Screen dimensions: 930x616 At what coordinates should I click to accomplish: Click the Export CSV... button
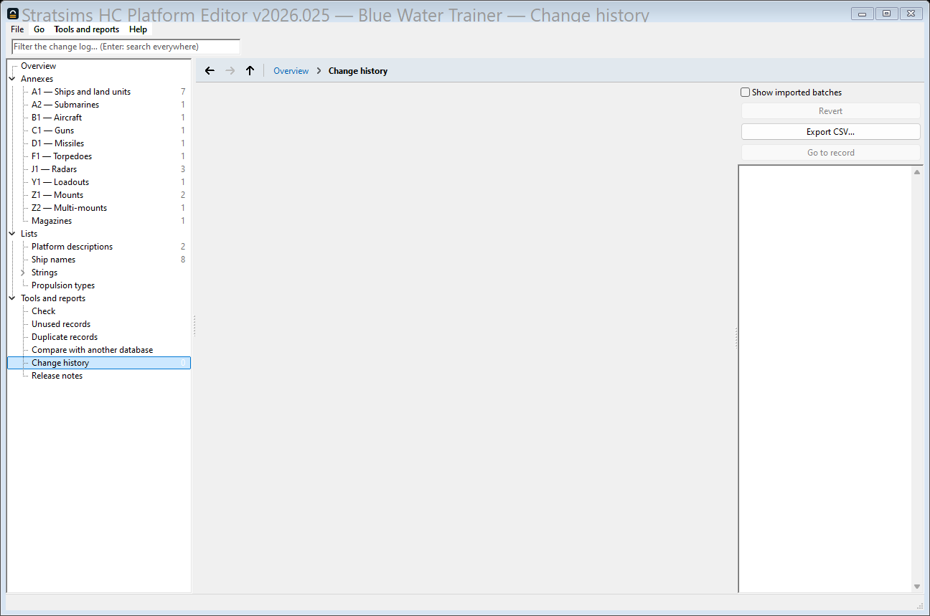point(830,132)
